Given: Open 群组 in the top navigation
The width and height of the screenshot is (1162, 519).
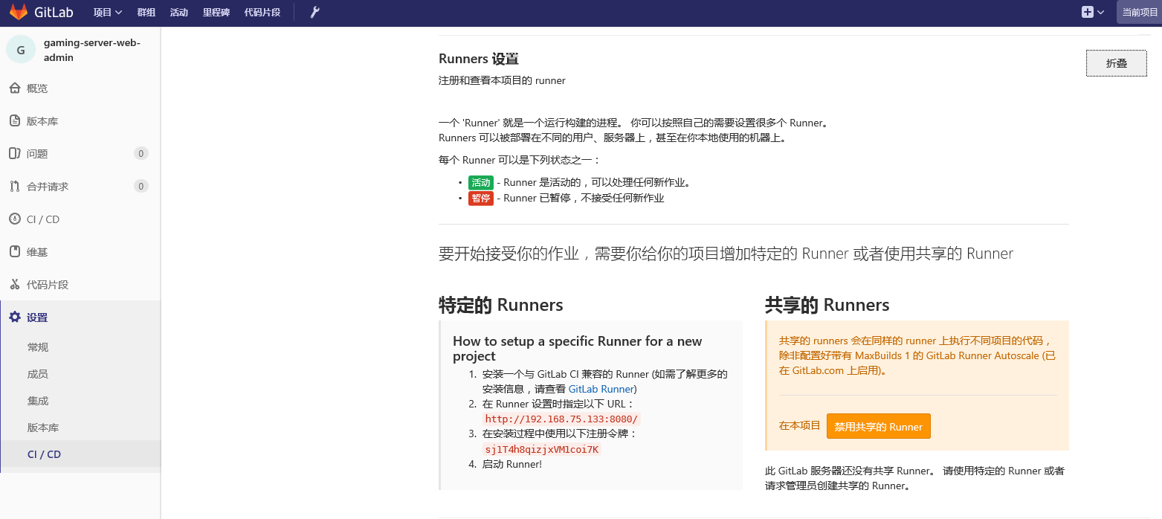Looking at the screenshot, I should (146, 13).
